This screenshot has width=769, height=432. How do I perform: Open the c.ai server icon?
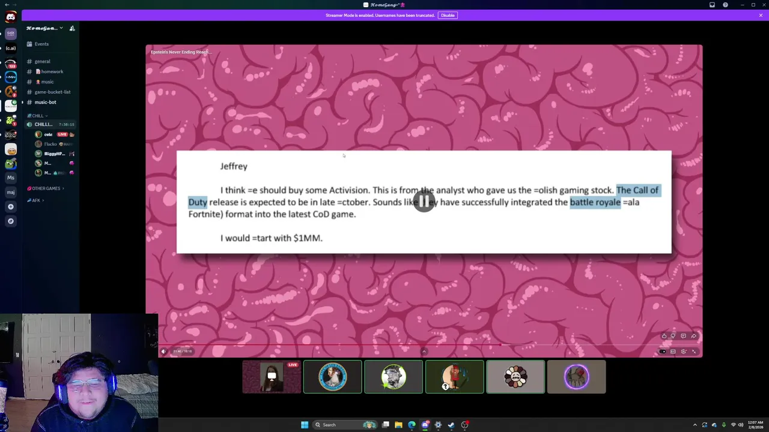coord(10,48)
